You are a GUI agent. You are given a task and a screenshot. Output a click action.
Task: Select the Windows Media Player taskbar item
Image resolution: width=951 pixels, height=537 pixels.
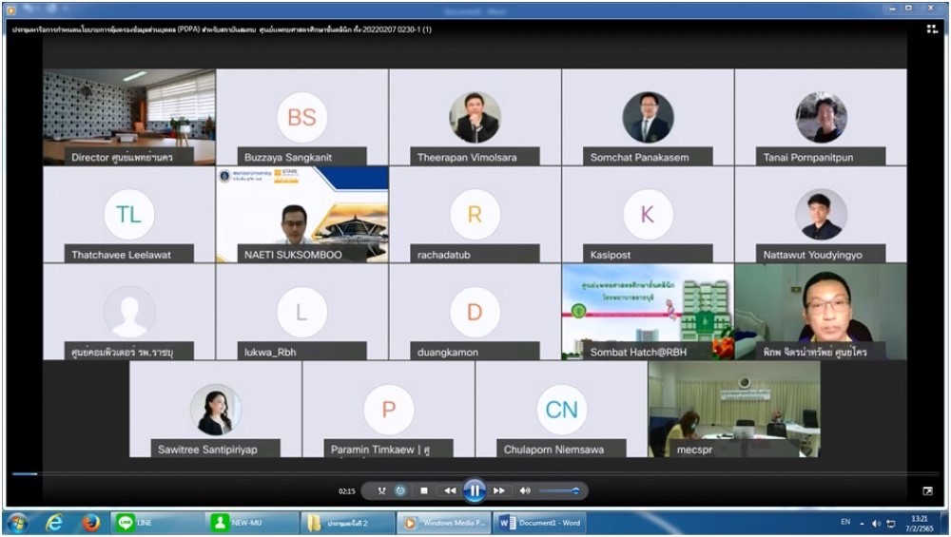(x=443, y=523)
